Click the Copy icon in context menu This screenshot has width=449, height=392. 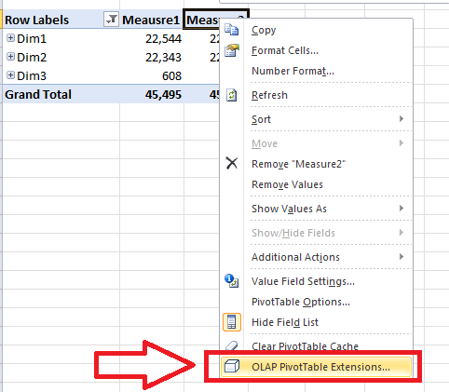232,30
